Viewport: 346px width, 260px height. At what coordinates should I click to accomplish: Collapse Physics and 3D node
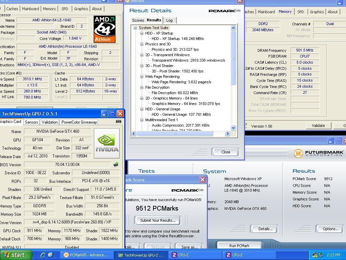coord(142,44)
